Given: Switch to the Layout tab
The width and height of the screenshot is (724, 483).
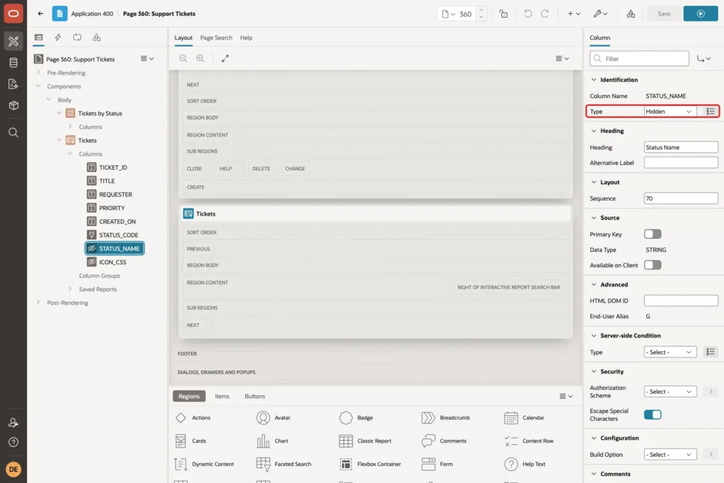Looking at the screenshot, I should [x=183, y=38].
